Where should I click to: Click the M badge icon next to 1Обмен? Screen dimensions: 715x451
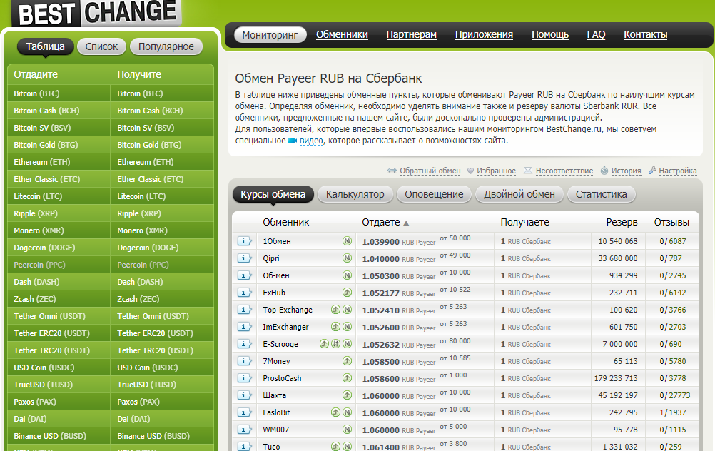click(x=347, y=241)
